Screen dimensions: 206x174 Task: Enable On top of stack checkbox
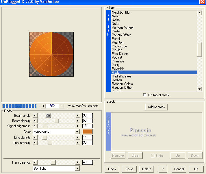coord(145,95)
